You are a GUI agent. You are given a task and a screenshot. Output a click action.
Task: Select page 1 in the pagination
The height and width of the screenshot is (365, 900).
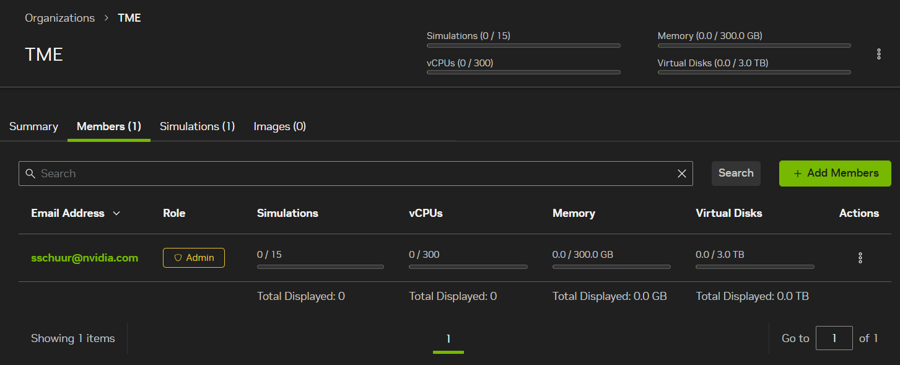[448, 339]
